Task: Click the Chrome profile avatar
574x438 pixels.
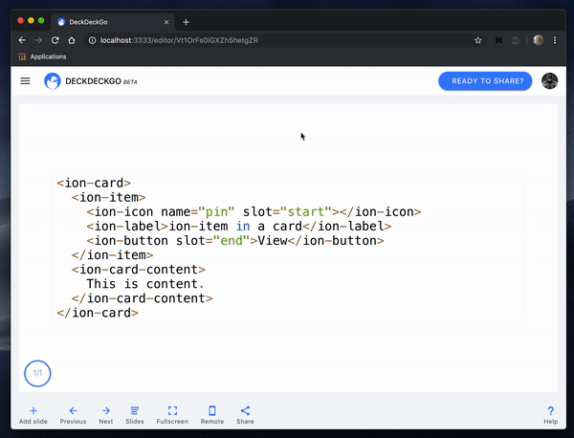Action: click(x=538, y=40)
